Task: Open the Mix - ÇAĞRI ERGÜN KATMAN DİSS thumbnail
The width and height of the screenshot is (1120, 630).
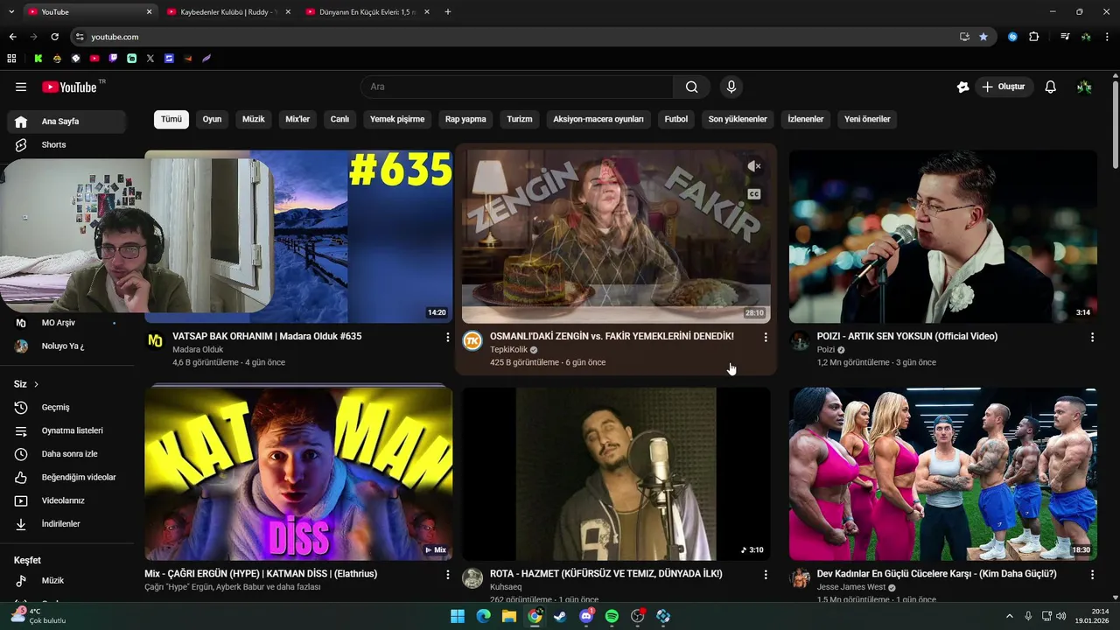Action: pos(298,474)
